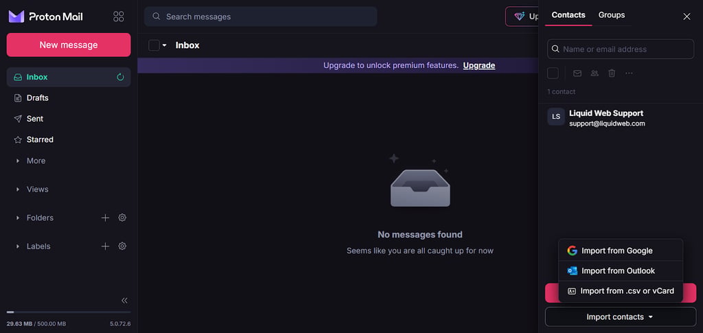Screen dimensions: 703x333
Task: Tick the select-all messages checkbox
Action: pos(154,45)
